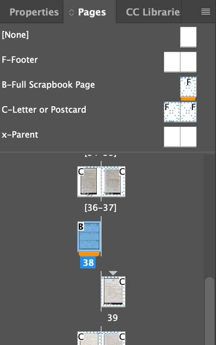Select page 39 thumbnail

point(113,291)
